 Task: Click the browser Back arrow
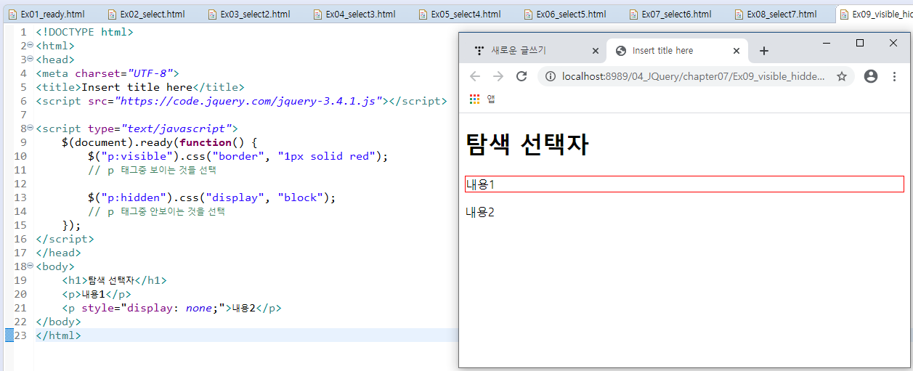(475, 76)
